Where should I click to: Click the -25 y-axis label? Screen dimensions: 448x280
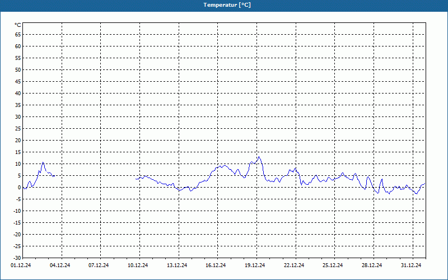pyautogui.click(x=17, y=246)
